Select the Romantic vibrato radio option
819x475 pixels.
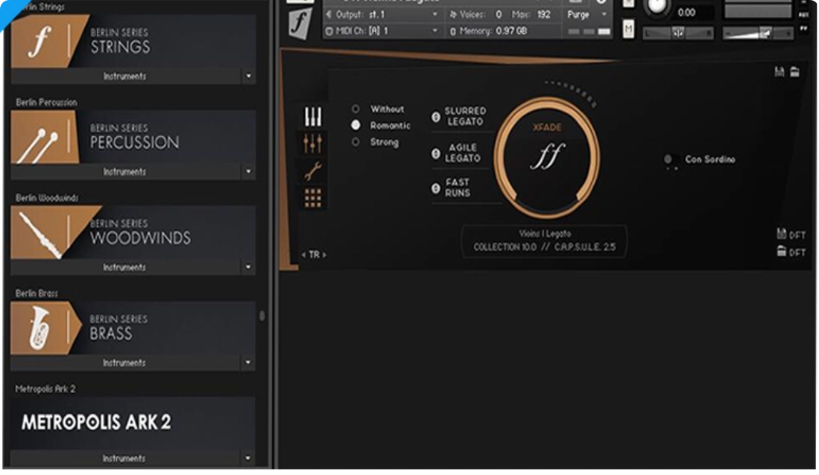(x=355, y=125)
